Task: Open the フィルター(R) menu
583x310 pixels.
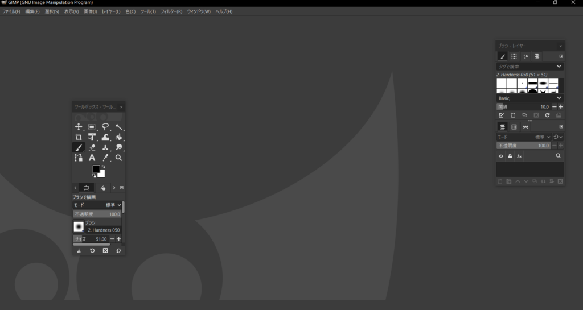Action: (171, 11)
